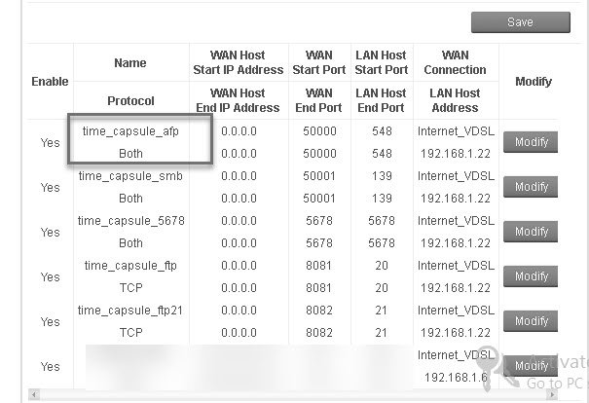
Task: Click the horizontal scrollbar right arrow
Action: pos(552,394)
